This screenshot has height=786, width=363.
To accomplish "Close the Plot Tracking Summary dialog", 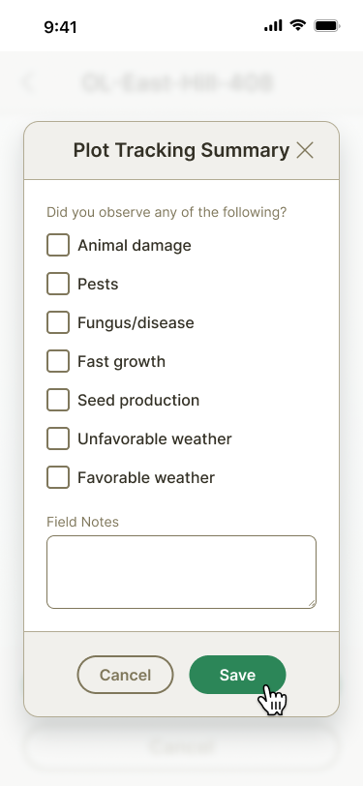I will (x=305, y=150).
